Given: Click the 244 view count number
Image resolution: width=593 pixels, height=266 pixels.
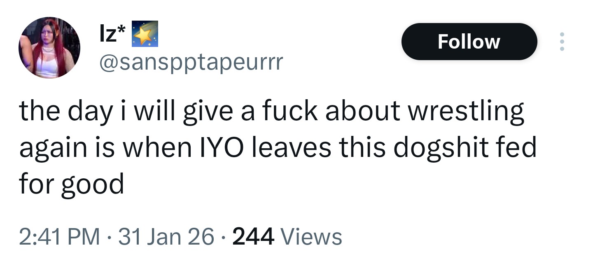Looking at the screenshot, I should [253, 237].
